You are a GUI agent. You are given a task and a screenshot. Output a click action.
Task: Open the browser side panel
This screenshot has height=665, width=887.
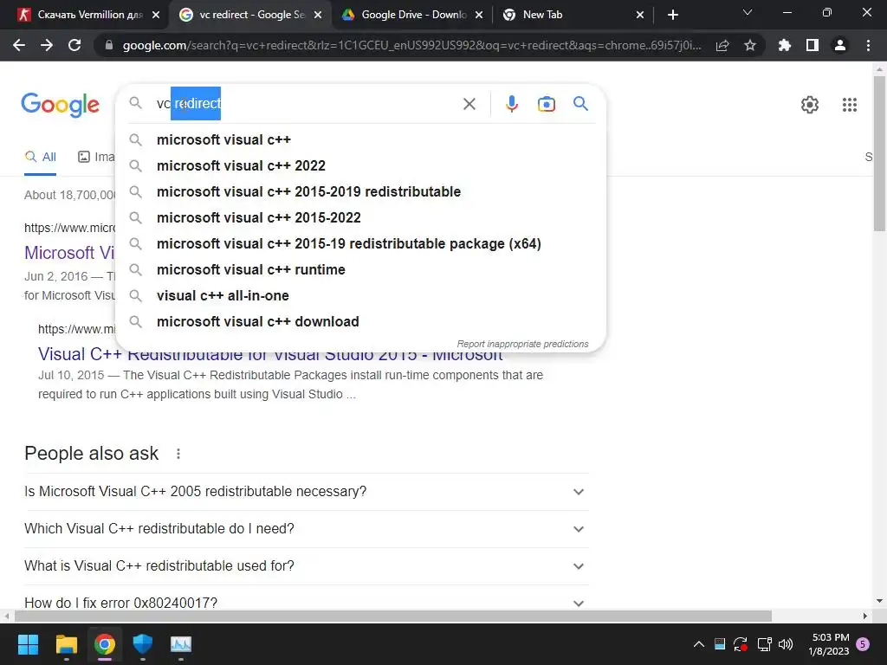[813, 45]
